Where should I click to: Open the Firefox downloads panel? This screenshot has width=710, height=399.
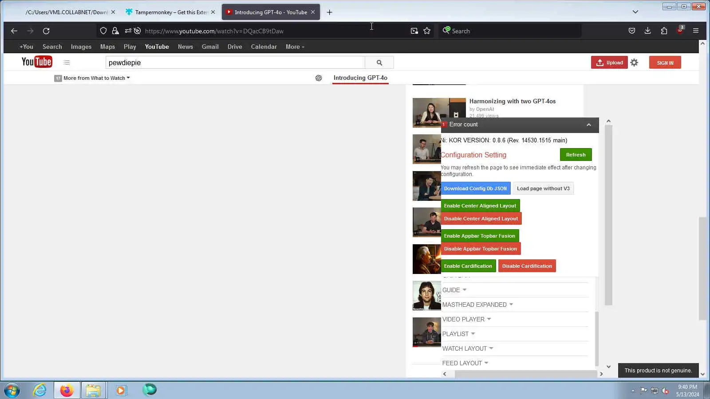coord(648,31)
